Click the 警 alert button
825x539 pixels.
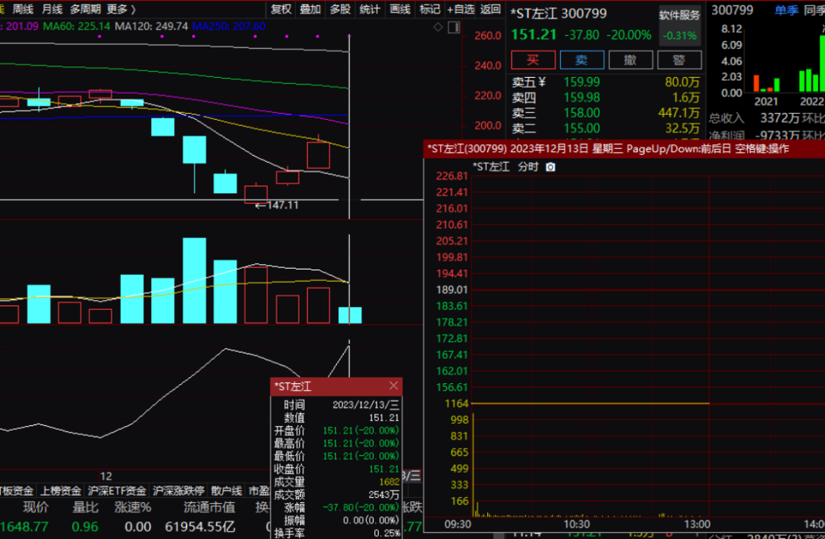click(679, 60)
